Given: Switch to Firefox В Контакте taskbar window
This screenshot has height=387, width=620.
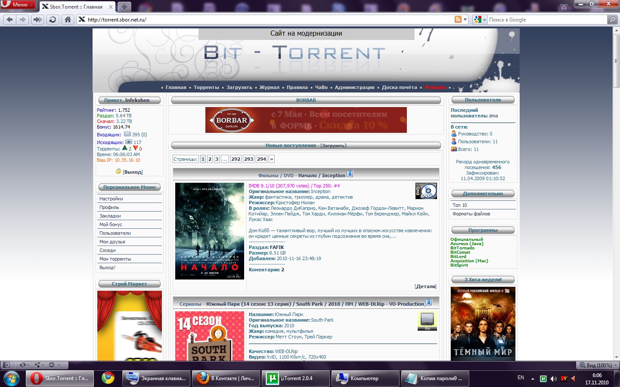Looking at the screenshot, I should (226, 378).
